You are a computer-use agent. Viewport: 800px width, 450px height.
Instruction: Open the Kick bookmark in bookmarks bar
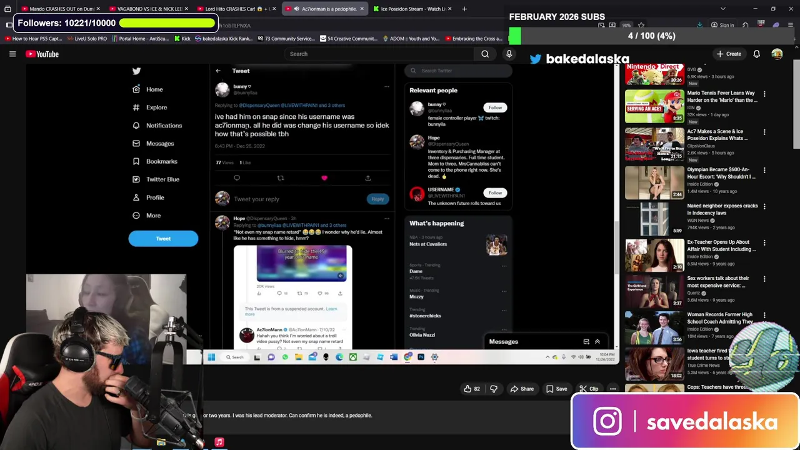pos(182,39)
